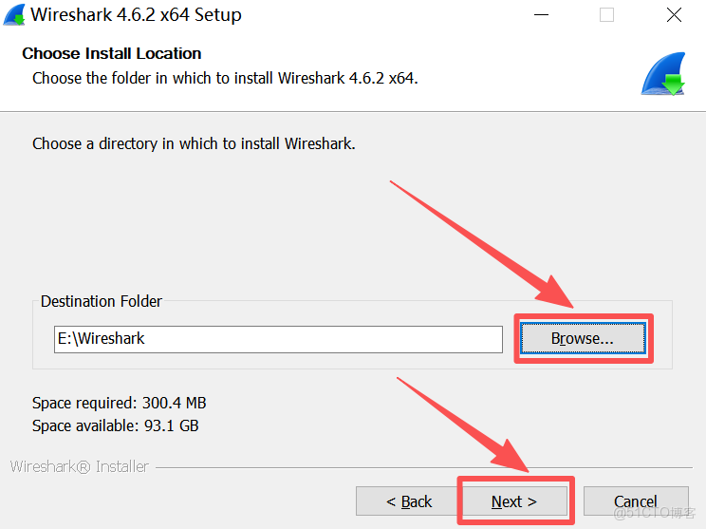Click the "Wireshark® Installer" branding text
Viewport: 706px width, 529px height.
click(80, 466)
